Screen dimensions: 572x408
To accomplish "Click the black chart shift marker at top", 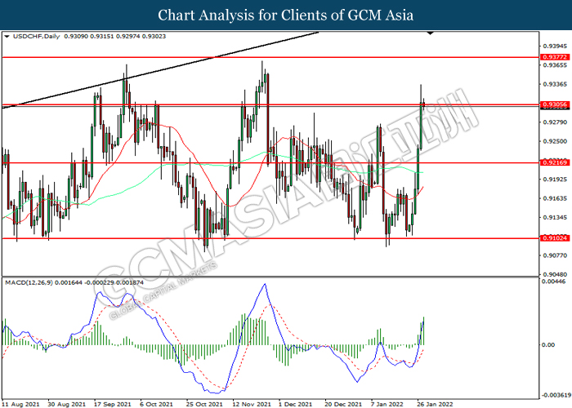I will pos(431,33).
